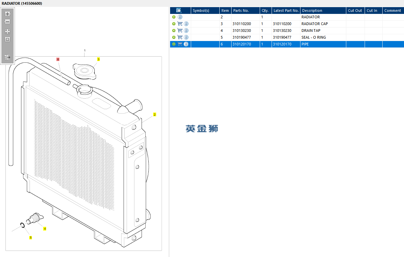The height and width of the screenshot is (257, 404).
Task: Click the single-square fit view icon
Action: [x=7, y=39]
